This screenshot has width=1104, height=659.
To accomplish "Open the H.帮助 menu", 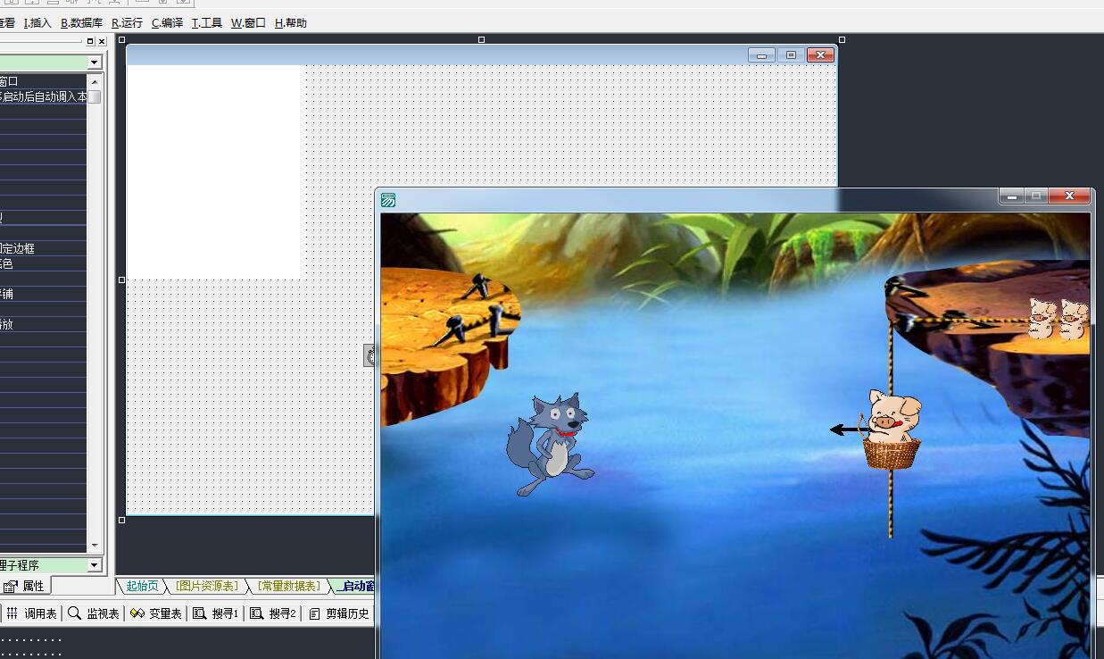I will coord(290,23).
